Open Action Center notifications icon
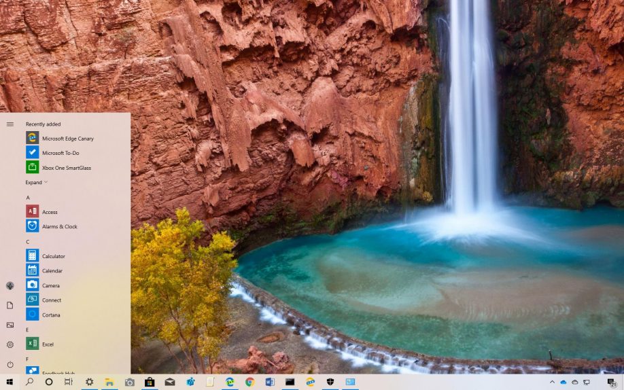The height and width of the screenshot is (390, 624). click(611, 383)
